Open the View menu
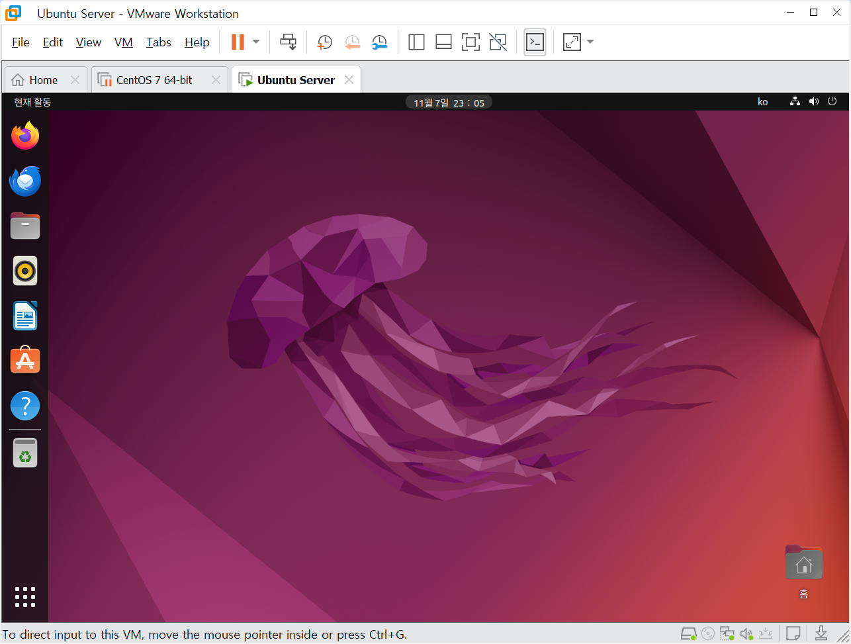The width and height of the screenshot is (851, 644). point(89,42)
